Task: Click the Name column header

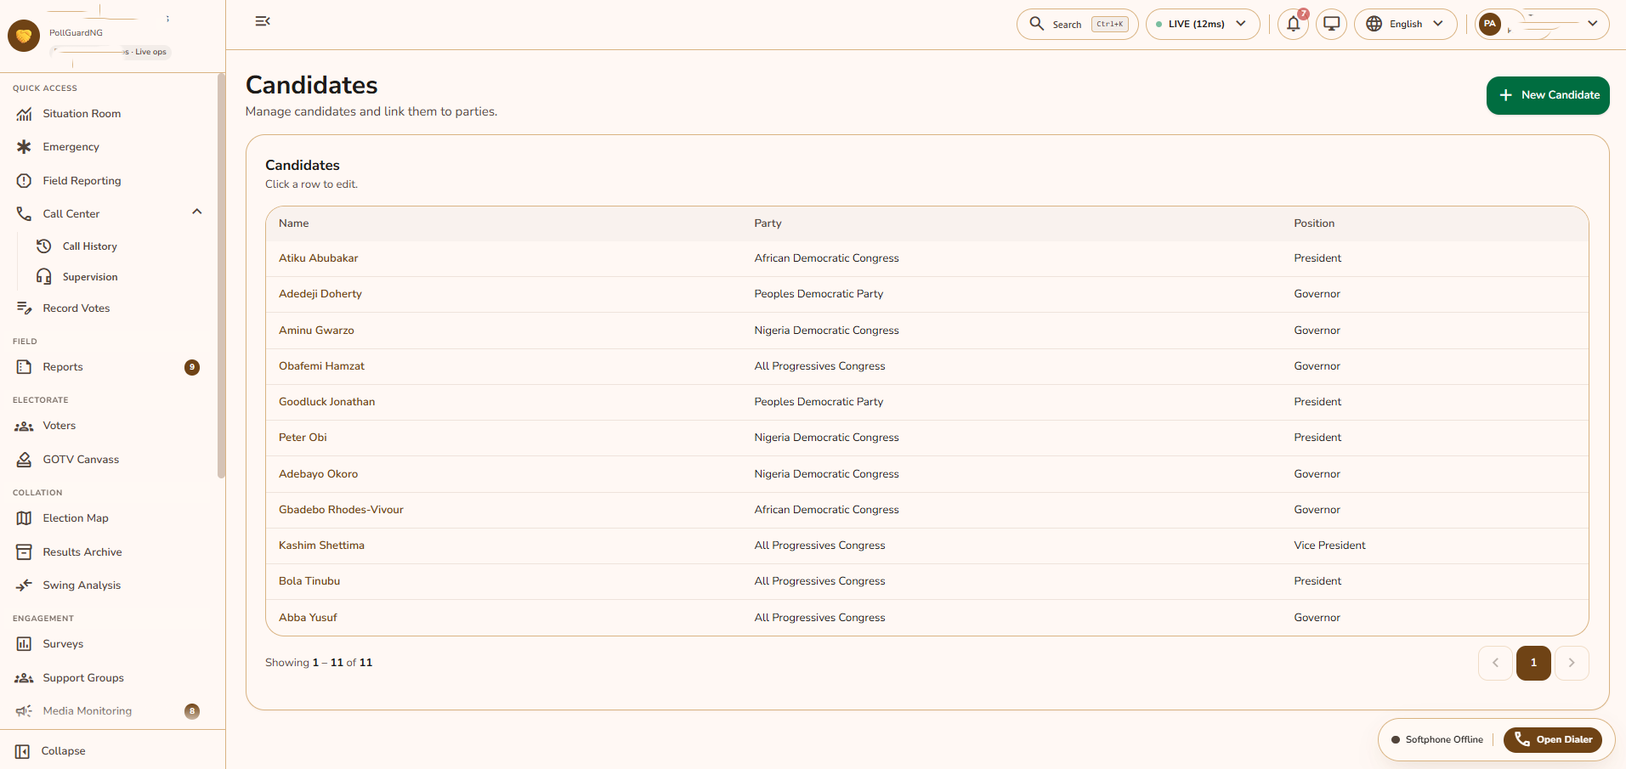Action: 293,223
